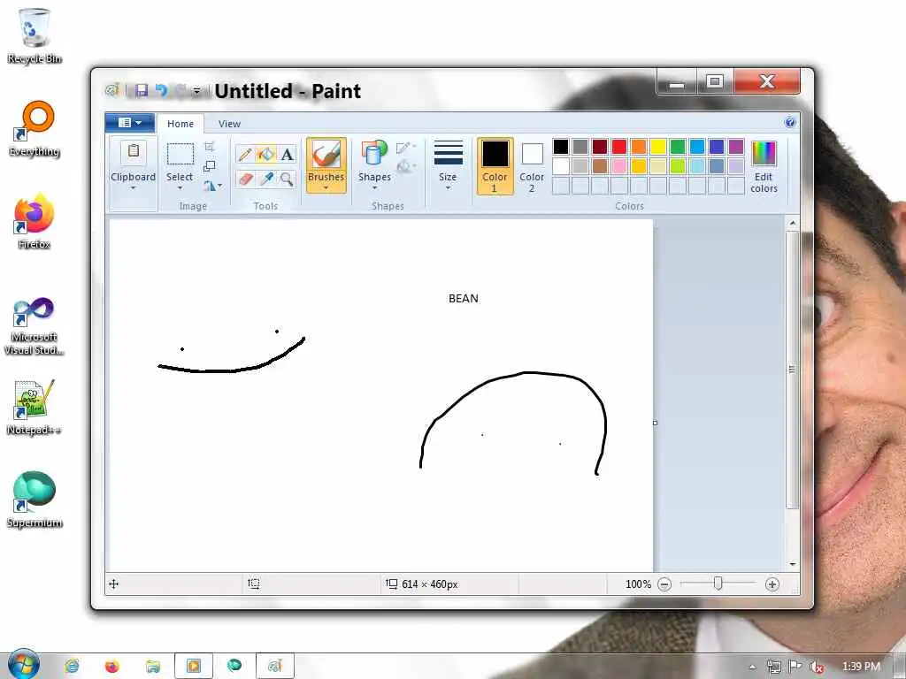The image size is (906, 679).
Task: Open the Windows Start button
Action: point(22,665)
